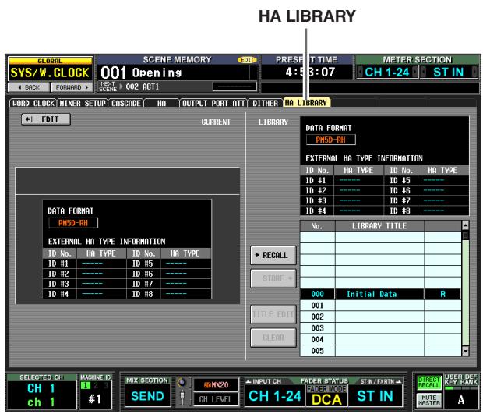483x414 pixels.
Task: Select library entry 003
Action: point(380,328)
